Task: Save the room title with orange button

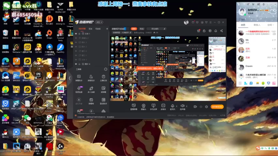Action: [134, 29]
